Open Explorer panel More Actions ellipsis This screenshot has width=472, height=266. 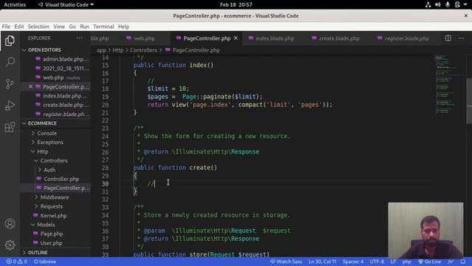tap(80, 38)
